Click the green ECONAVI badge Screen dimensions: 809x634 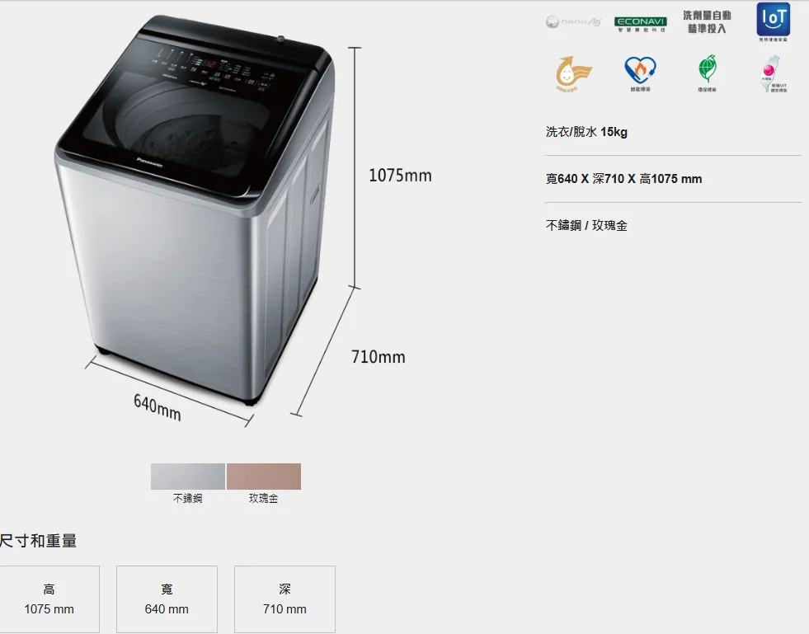[640, 24]
